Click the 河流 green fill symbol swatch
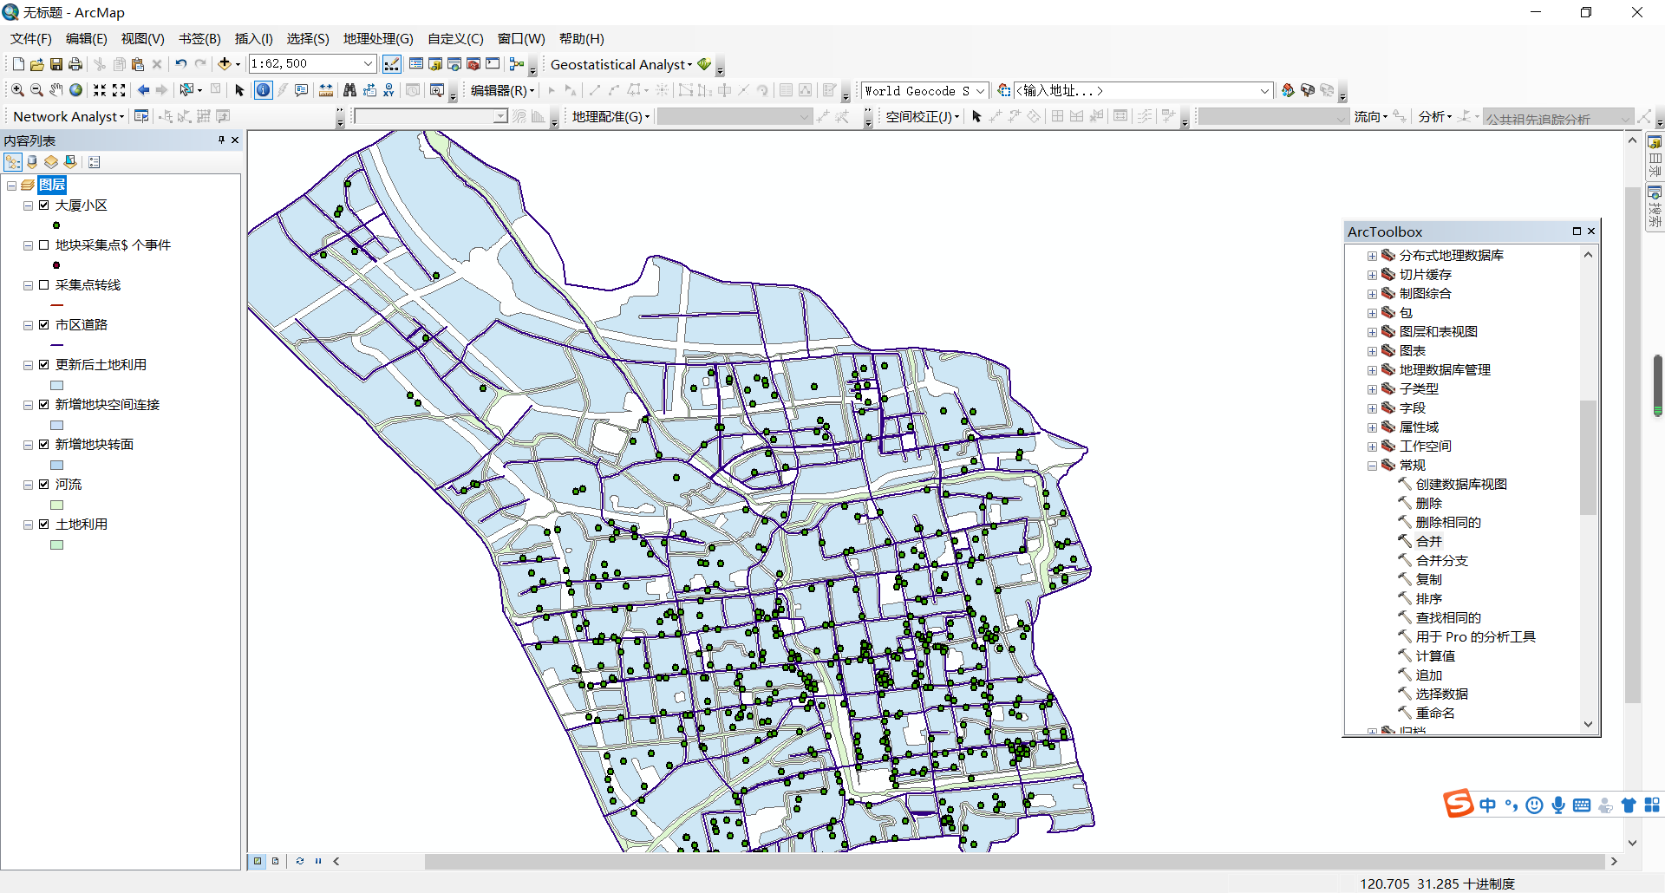Screen dimensions: 1665x893 [57, 505]
